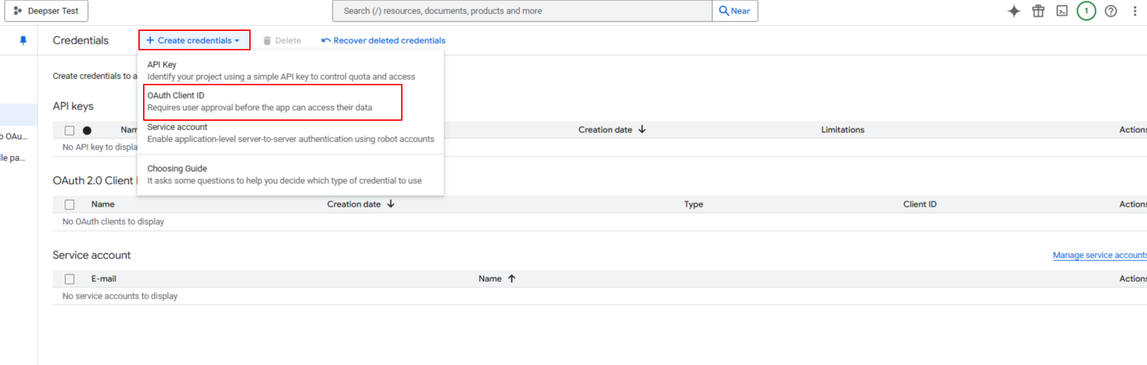Click the pin icon in sidebar
Image resolution: width=1147 pixels, height=365 pixels.
(23, 40)
